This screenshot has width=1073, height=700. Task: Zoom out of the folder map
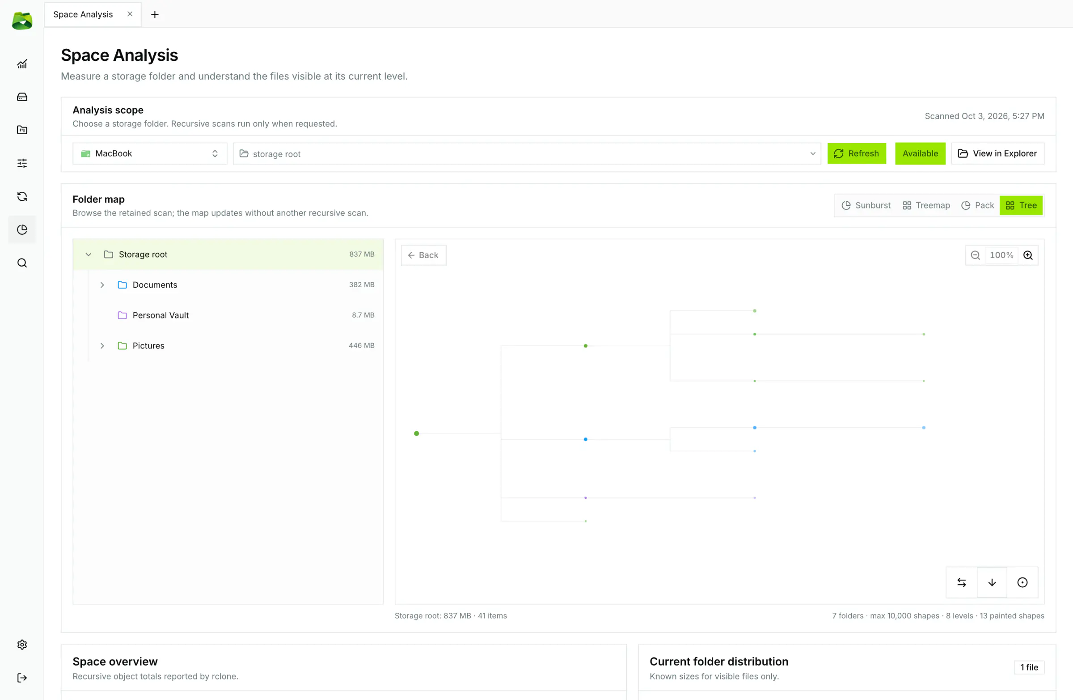click(x=975, y=255)
